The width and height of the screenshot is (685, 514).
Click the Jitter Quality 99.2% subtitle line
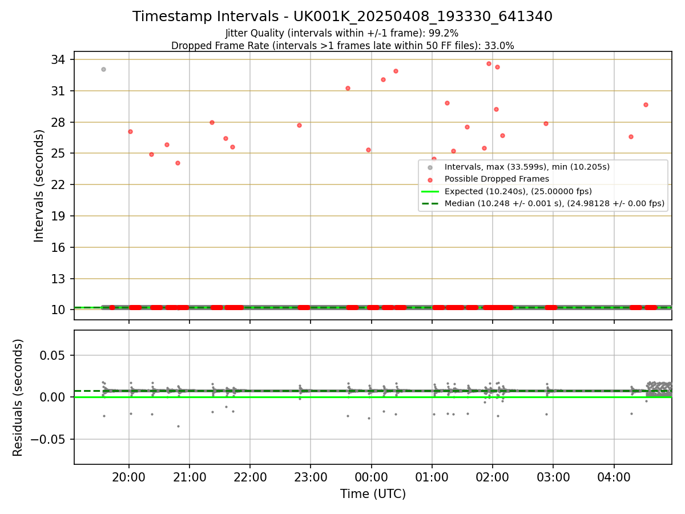[342, 33]
